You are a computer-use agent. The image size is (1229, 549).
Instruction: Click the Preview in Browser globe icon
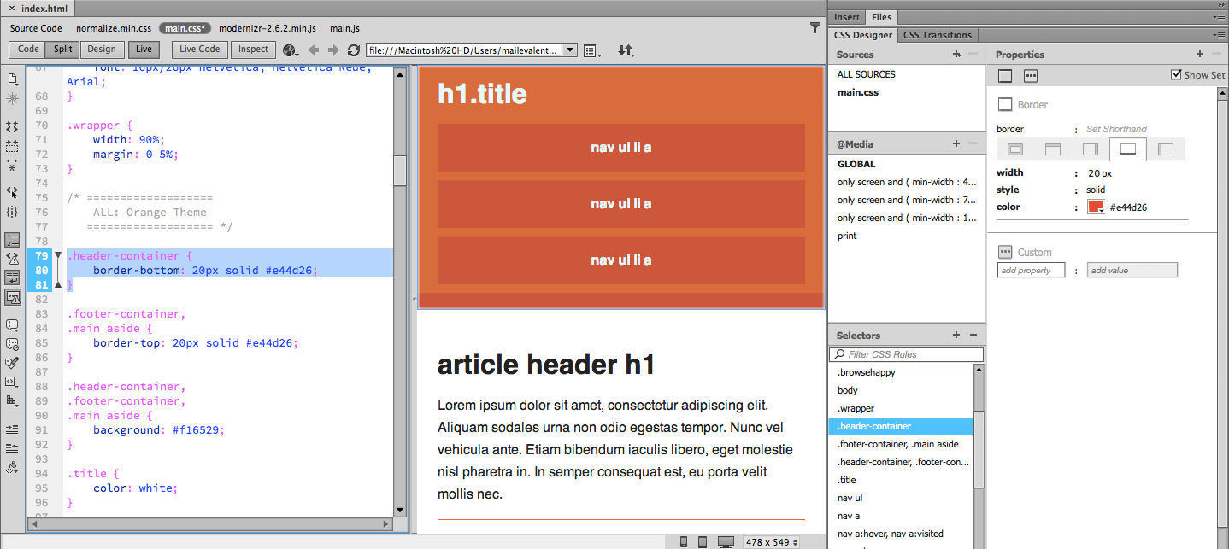[290, 50]
